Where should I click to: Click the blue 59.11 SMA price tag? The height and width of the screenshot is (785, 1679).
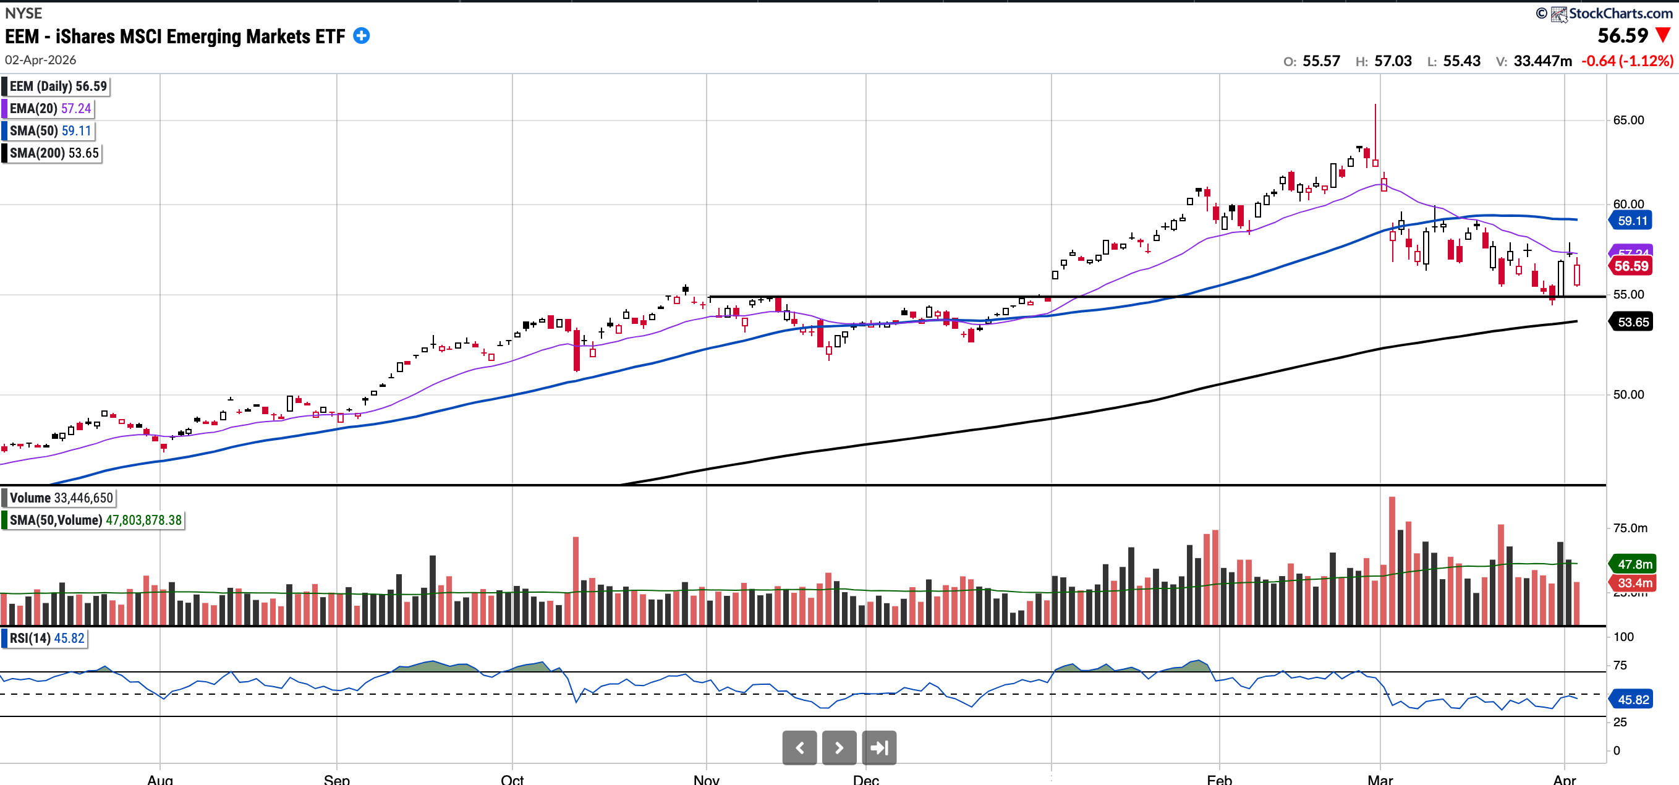click(x=1633, y=221)
